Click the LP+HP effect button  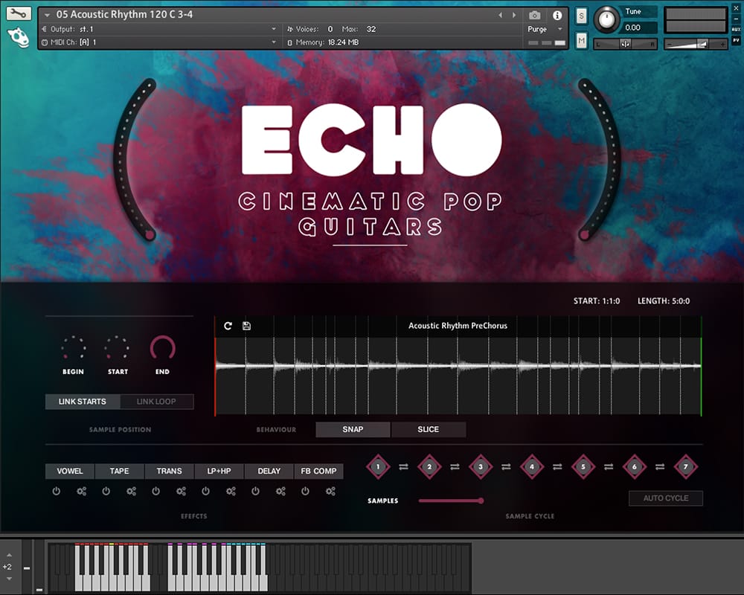click(219, 471)
